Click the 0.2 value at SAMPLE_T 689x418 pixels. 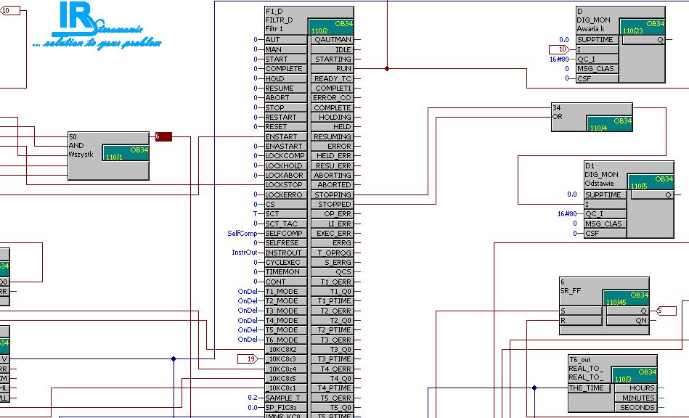tap(252, 398)
